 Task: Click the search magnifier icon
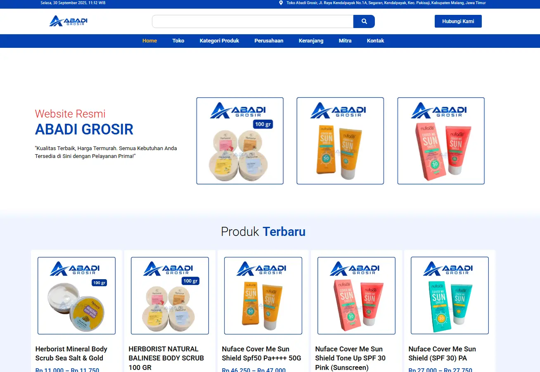(364, 21)
